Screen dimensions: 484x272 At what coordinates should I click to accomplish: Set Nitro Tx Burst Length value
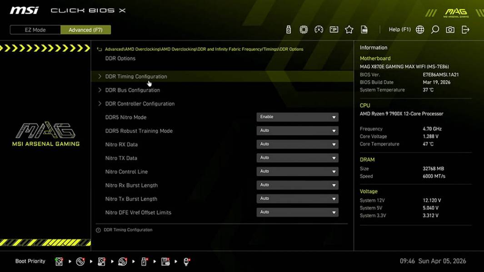click(x=297, y=199)
